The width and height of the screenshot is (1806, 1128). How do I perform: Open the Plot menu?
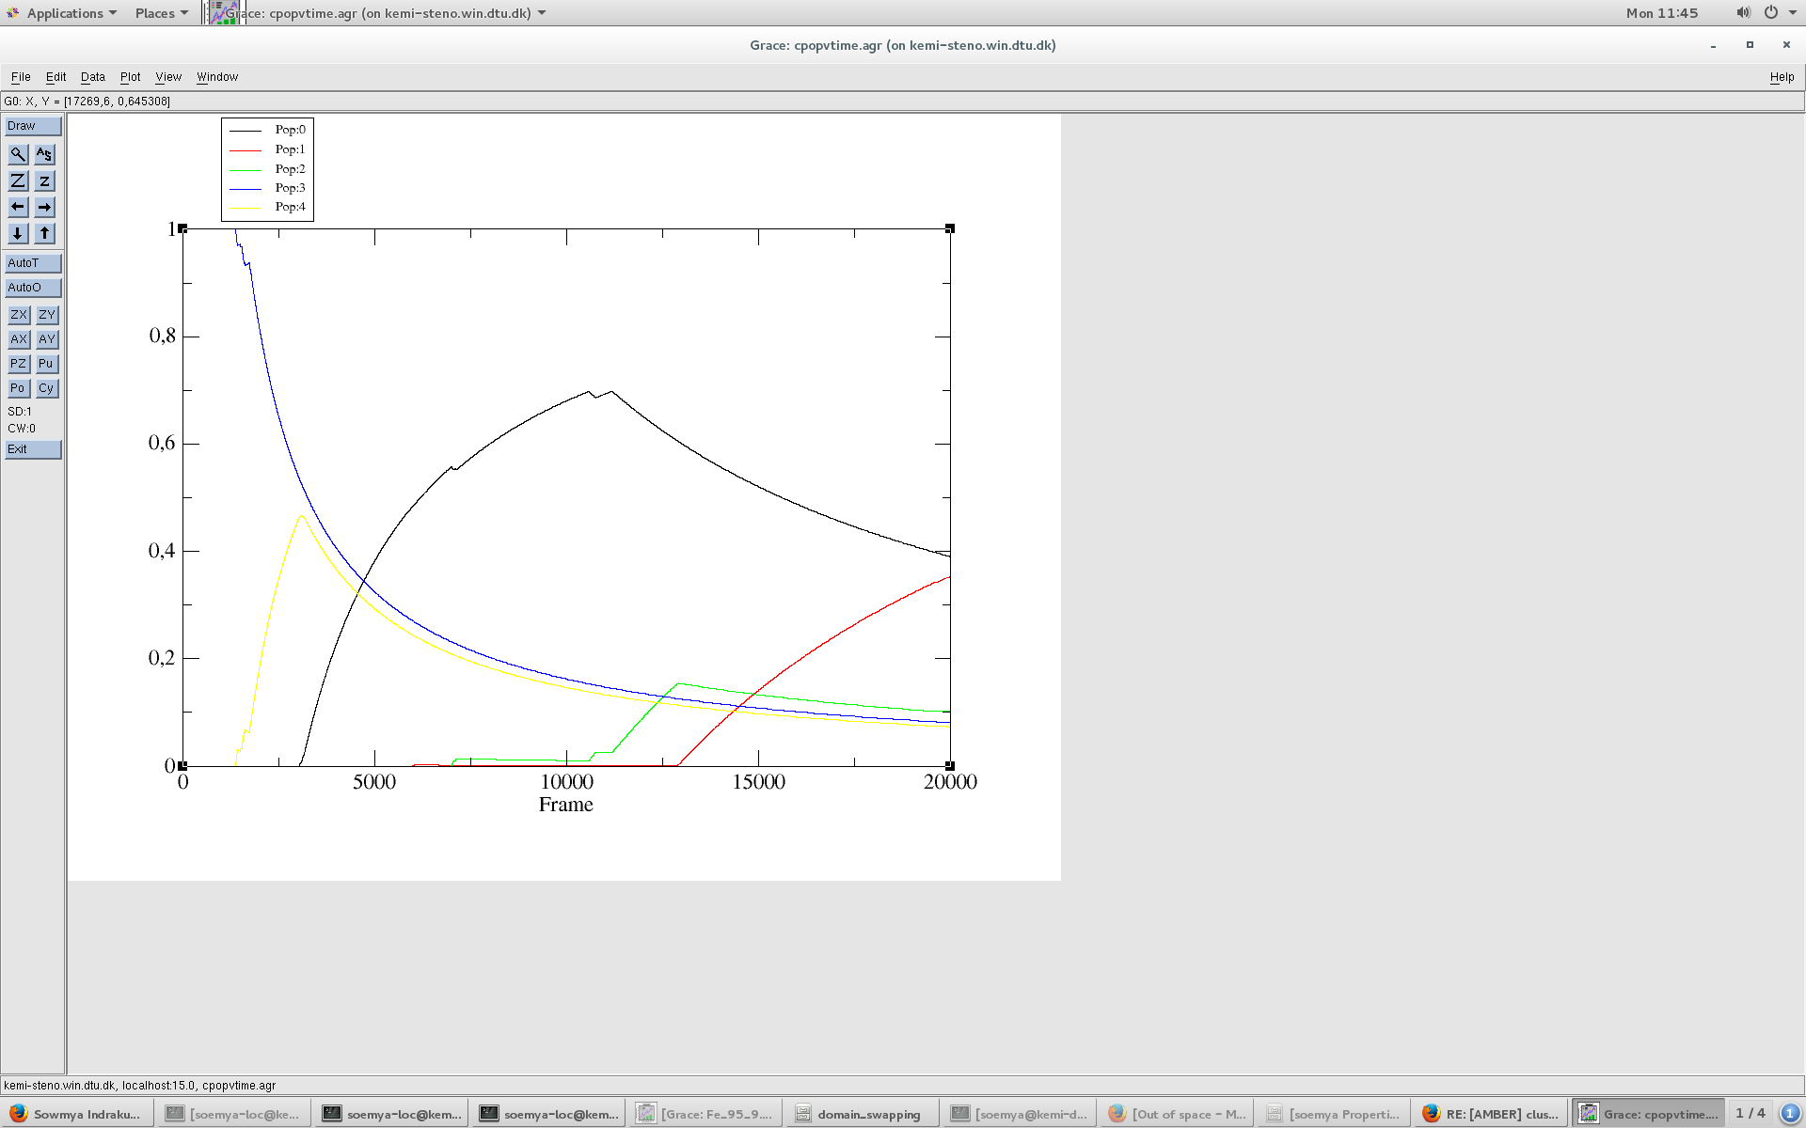pos(130,77)
